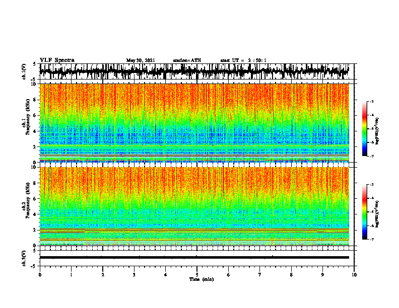Screen dimensions: 399x308
Task: Click the ch.2 frequency tick "4"
Action: [x=35, y=214]
